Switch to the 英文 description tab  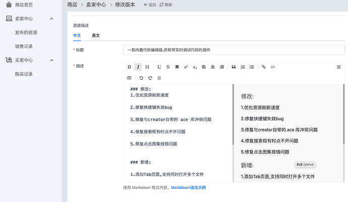coord(96,36)
